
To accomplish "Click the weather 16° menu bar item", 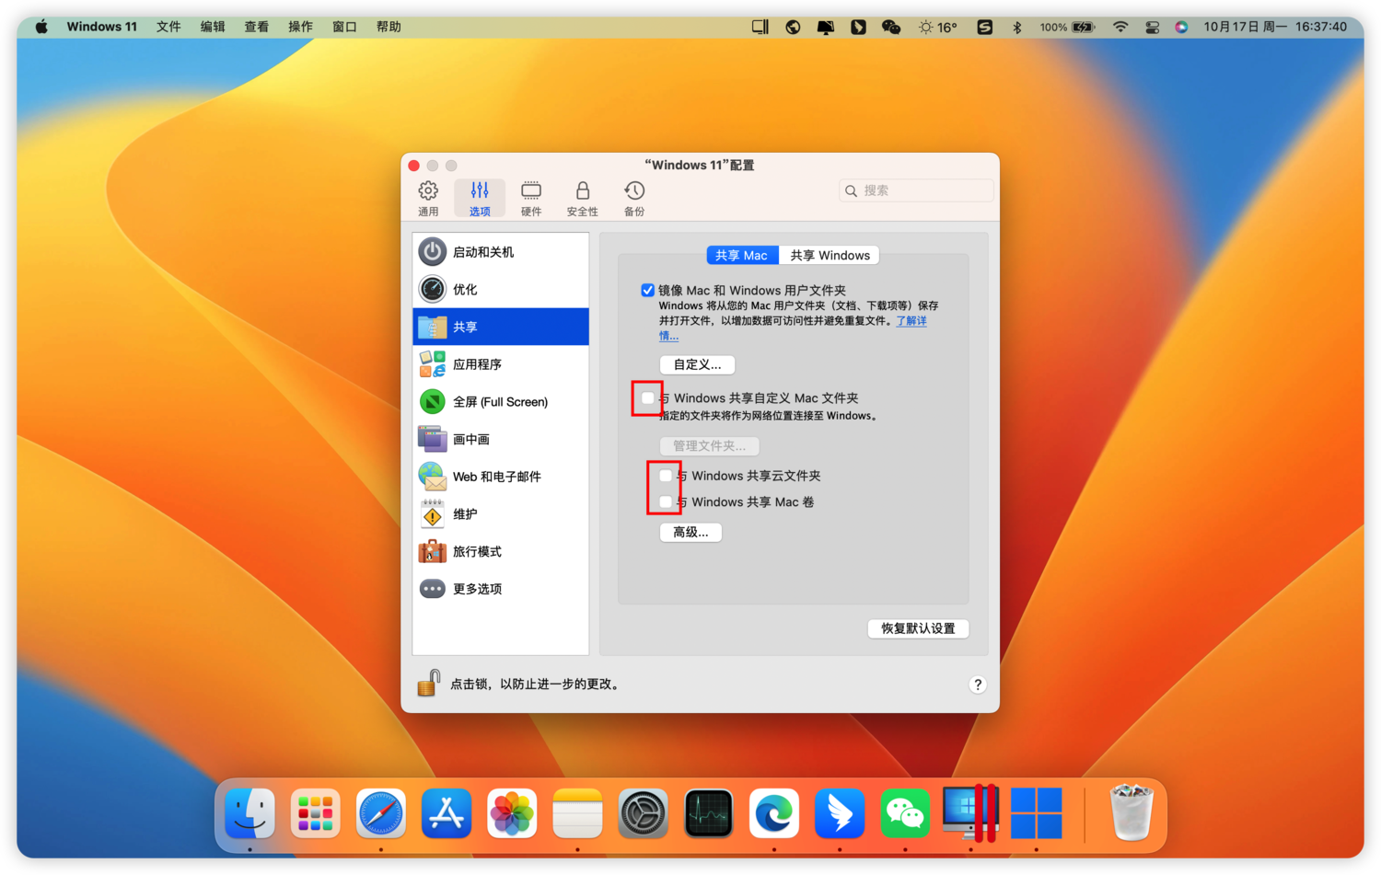I will [x=937, y=27].
